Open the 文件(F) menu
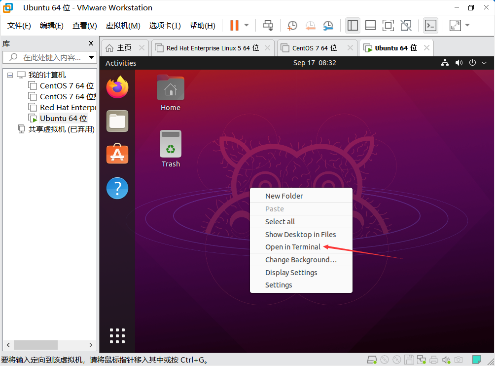495x366 pixels. (19, 26)
